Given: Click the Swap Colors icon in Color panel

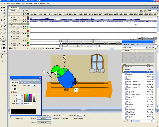Looking at the screenshot, I should tap(16, 92).
